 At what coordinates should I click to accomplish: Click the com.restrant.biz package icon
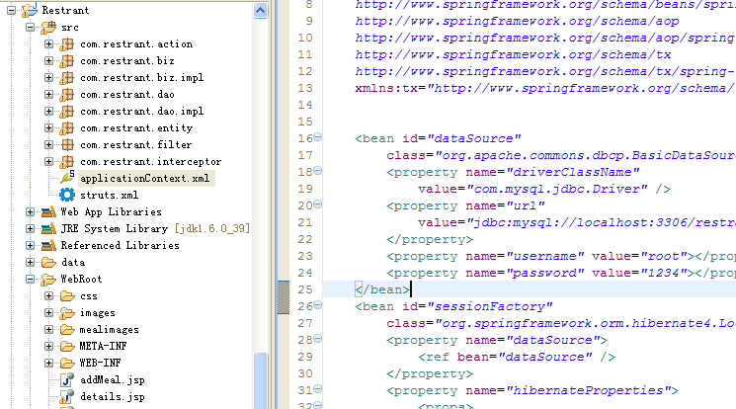click(67, 61)
